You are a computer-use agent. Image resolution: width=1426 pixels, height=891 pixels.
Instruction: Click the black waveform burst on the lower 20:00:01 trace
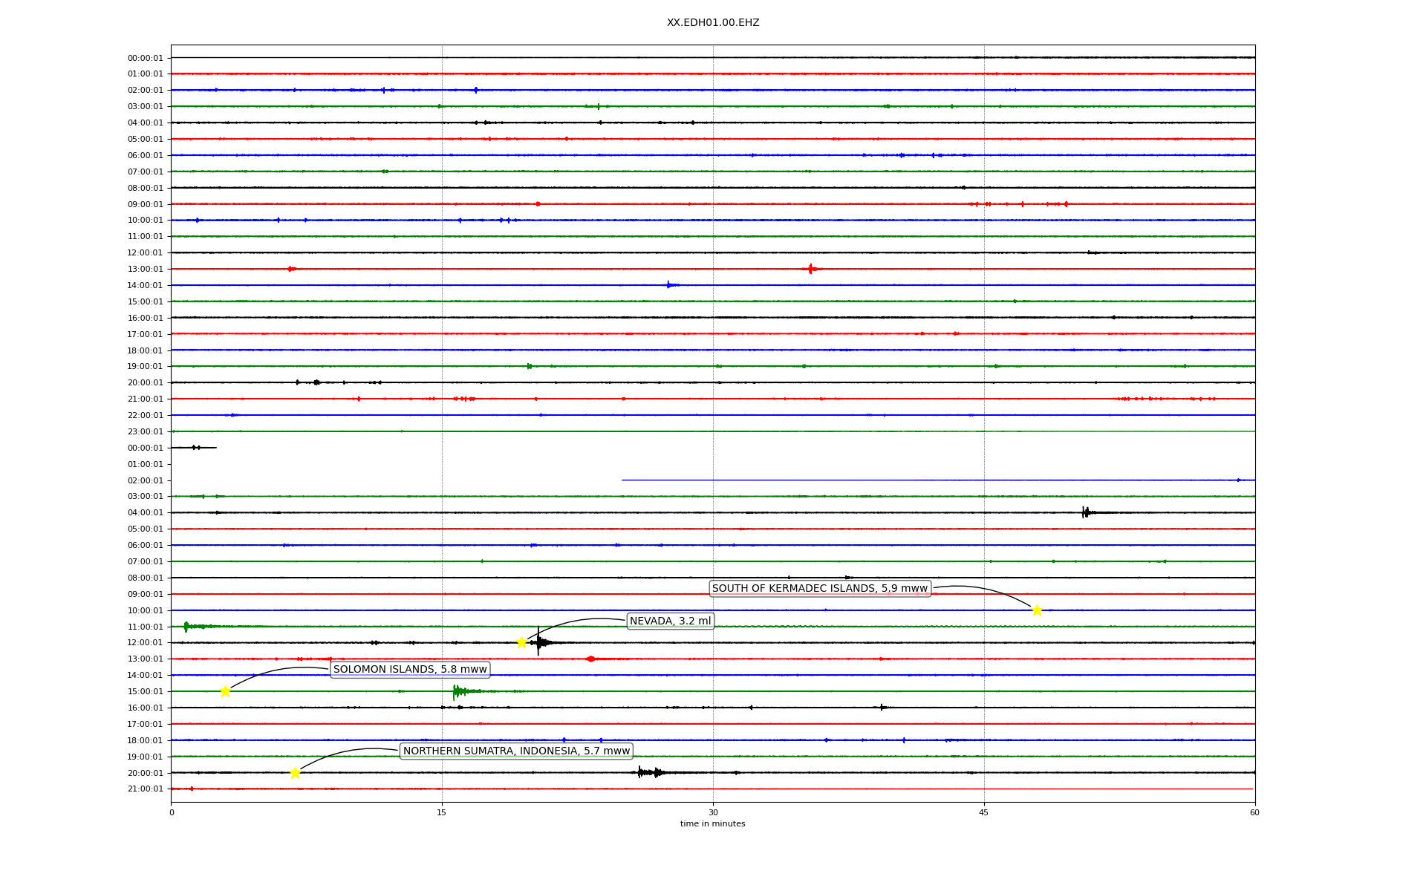[648, 773]
